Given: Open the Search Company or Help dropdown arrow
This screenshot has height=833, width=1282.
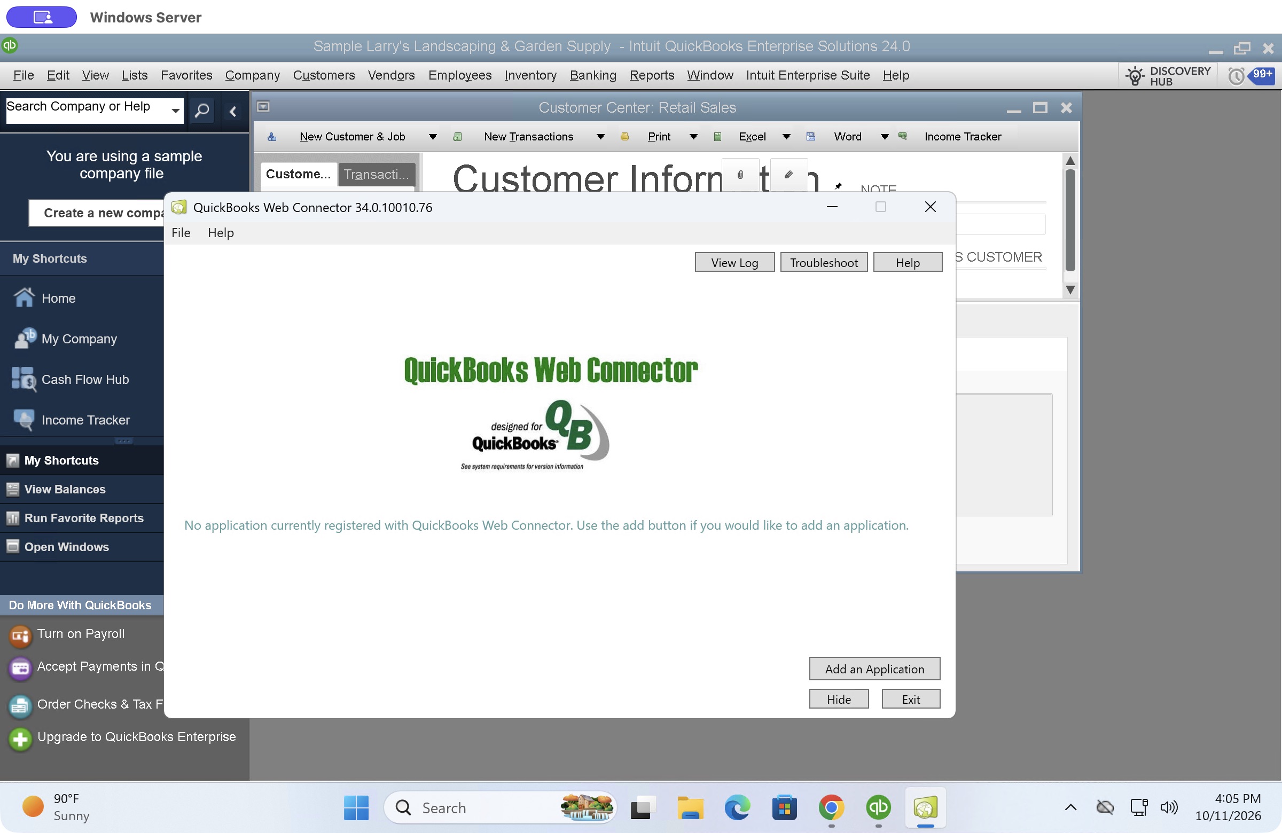Looking at the screenshot, I should 175,111.
